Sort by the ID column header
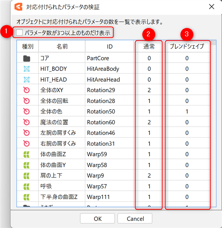 [109, 47]
